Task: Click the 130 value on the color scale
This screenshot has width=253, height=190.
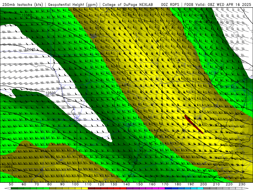Action: [x=114, y=184]
